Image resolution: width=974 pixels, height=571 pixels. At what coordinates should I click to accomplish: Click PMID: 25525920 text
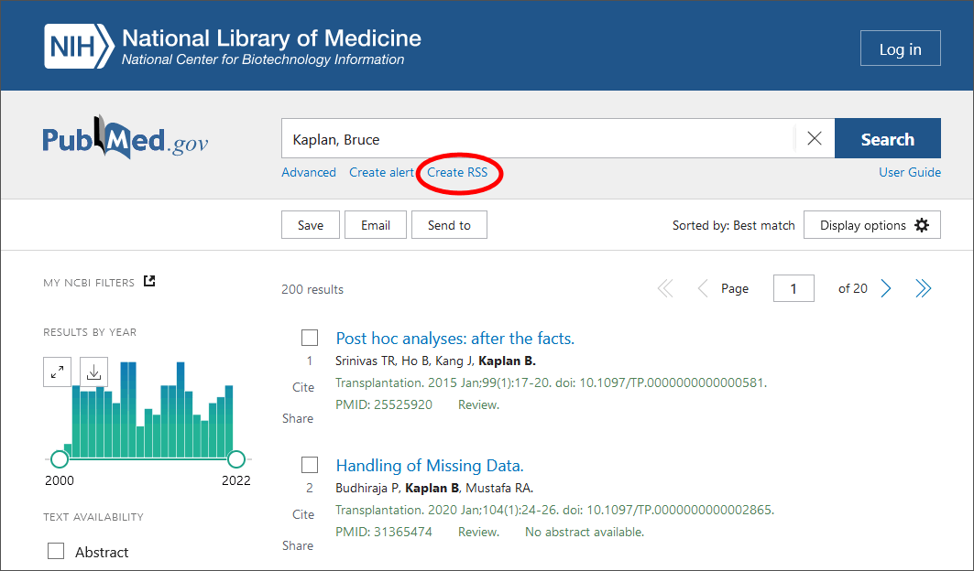click(x=384, y=404)
